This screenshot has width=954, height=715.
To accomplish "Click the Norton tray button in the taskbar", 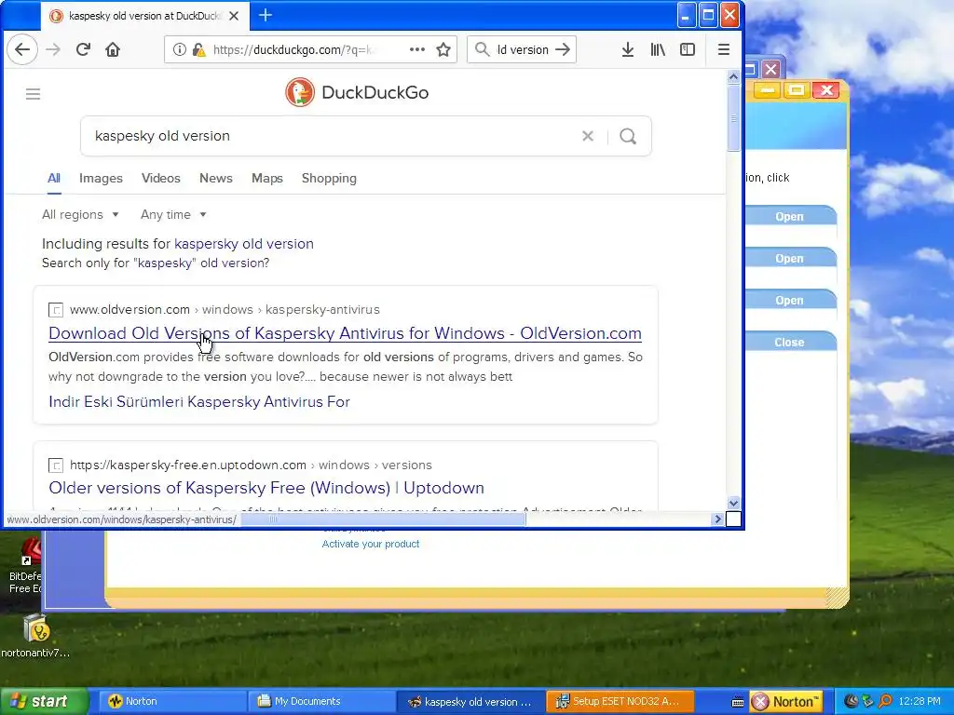I will (786, 702).
